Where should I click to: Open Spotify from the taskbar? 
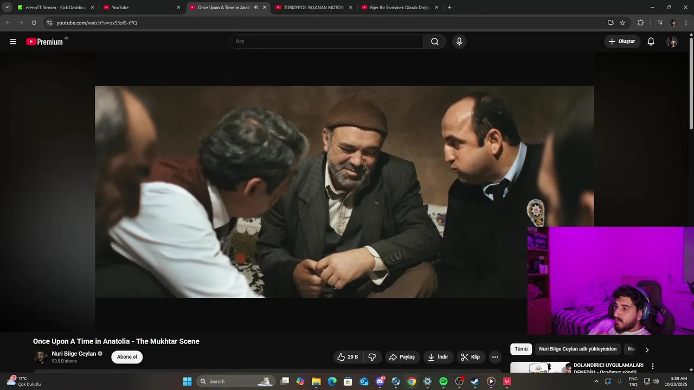click(x=443, y=381)
